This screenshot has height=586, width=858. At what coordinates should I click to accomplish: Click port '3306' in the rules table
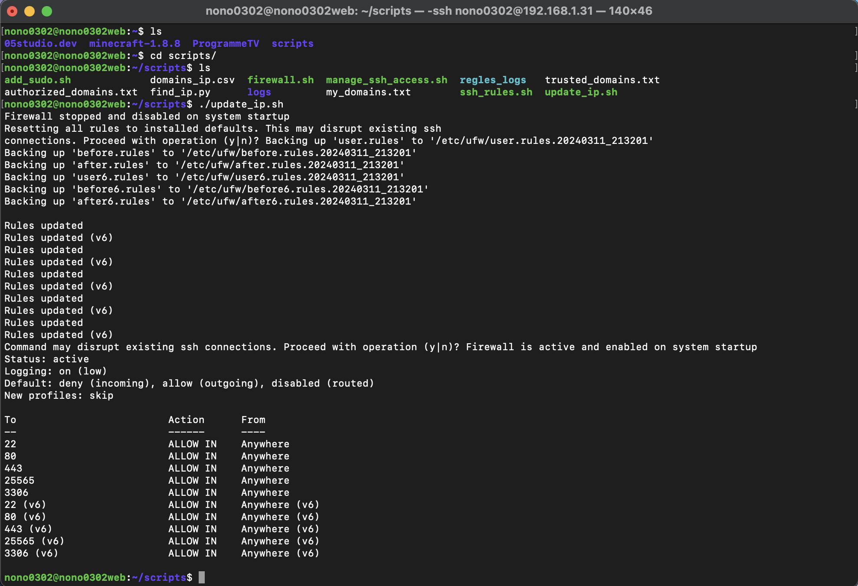click(16, 492)
